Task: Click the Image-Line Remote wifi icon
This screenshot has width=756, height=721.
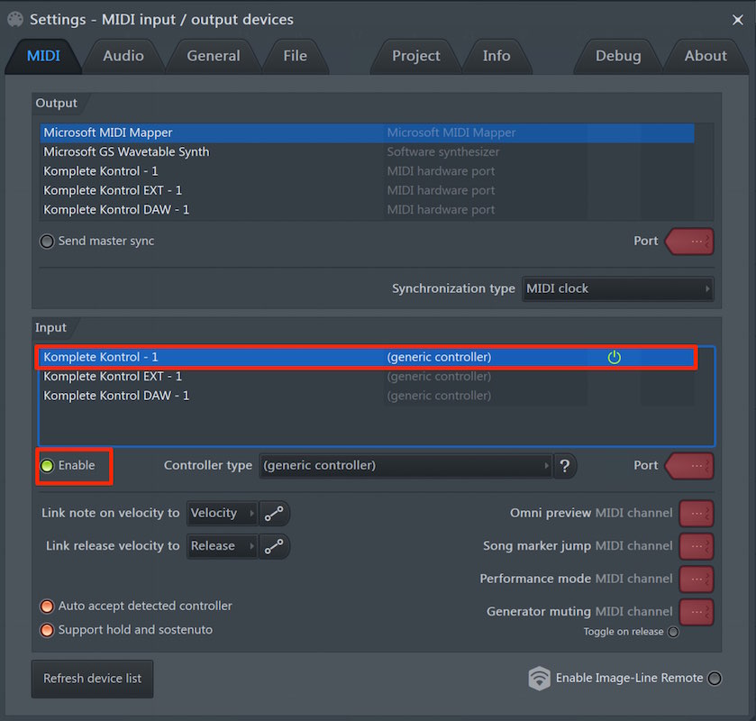Action: [539, 678]
